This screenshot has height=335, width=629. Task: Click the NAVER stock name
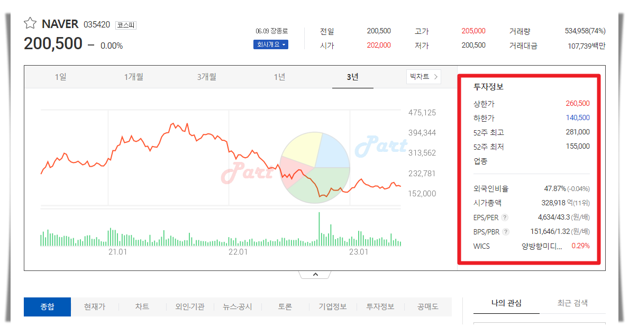pyautogui.click(x=60, y=24)
